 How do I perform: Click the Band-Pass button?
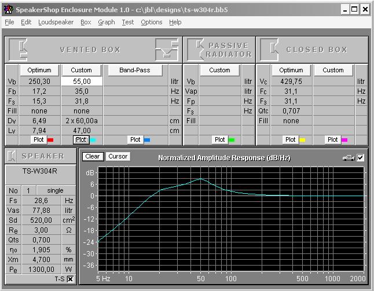tap(134, 70)
